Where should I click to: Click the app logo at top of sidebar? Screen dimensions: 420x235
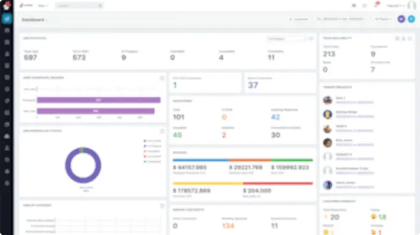click(x=7, y=5)
